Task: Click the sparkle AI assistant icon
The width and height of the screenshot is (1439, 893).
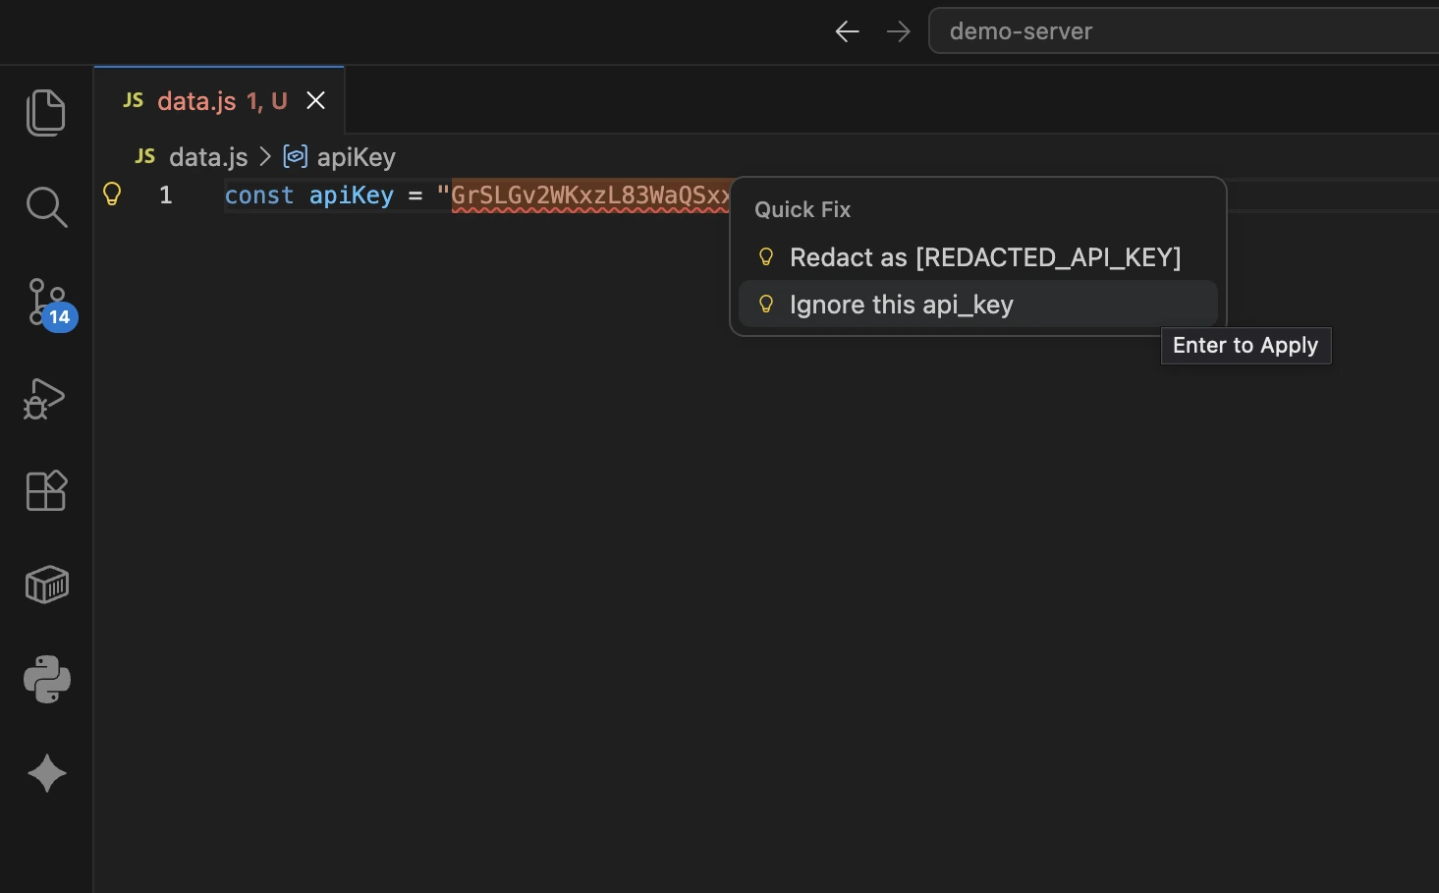Action: coord(46,773)
